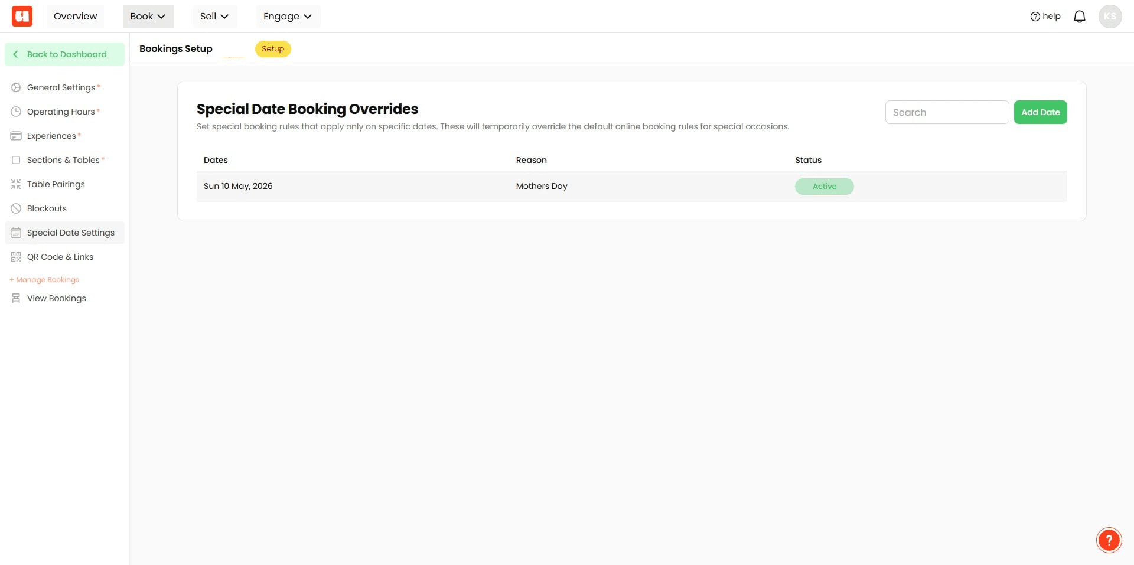Image resolution: width=1134 pixels, height=565 pixels.
Task: Open General Settings in the sidebar
Action: point(64,87)
